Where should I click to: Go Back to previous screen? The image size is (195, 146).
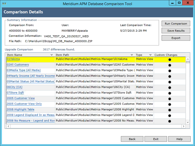pos(132,139)
